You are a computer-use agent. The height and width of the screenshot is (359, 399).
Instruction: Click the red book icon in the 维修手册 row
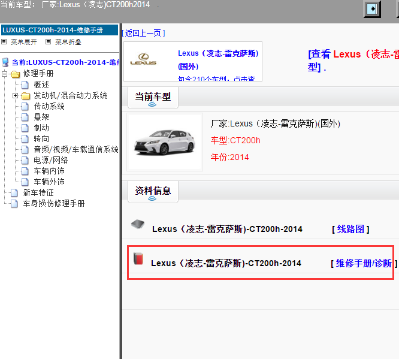(138, 258)
